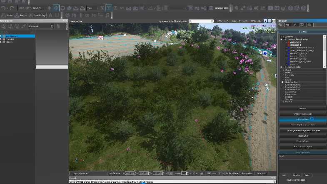Click Lock Selection in status bar

pyautogui.click(x=115, y=173)
